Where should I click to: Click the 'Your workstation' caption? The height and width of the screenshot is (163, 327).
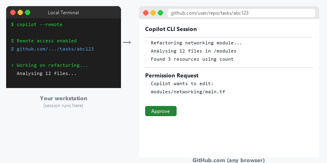[x=64, y=98]
